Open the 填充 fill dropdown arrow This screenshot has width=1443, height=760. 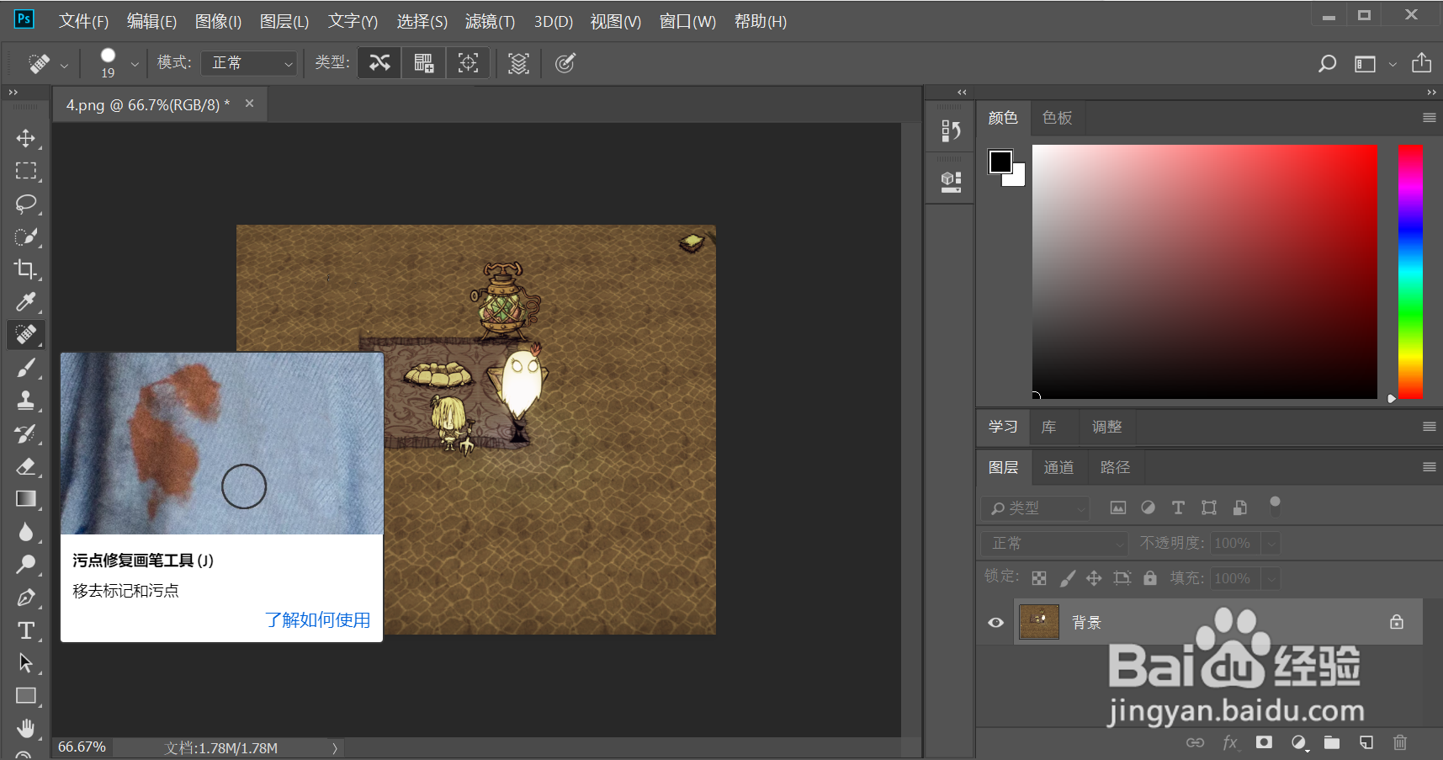1271,579
